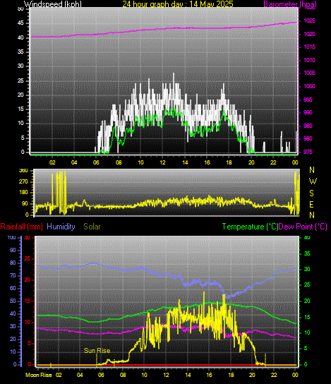This screenshot has width=331, height=384.
Task: Click the W compass direction label
Action: [x=313, y=181]
